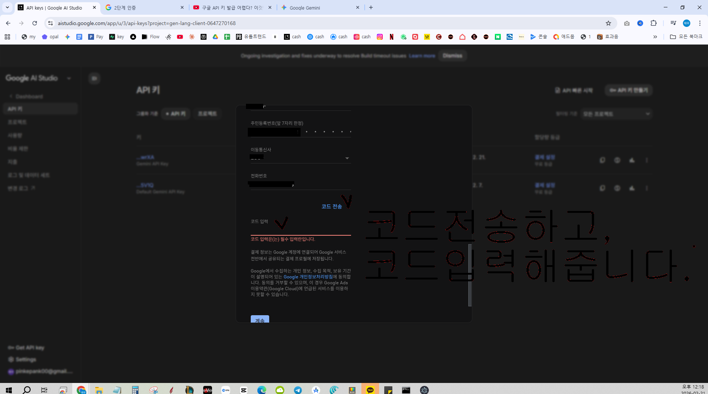Click the dialog's vertical scrollbar
This screenshot has width=708, height=394.
click(x=470, y=275)
